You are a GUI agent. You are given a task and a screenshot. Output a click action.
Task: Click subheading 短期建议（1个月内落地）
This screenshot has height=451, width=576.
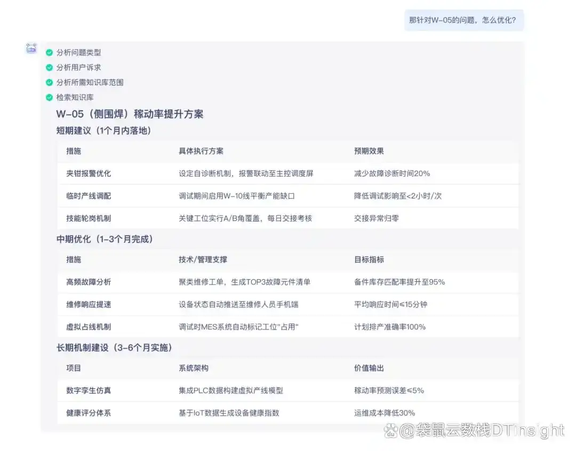coord(103,130)
